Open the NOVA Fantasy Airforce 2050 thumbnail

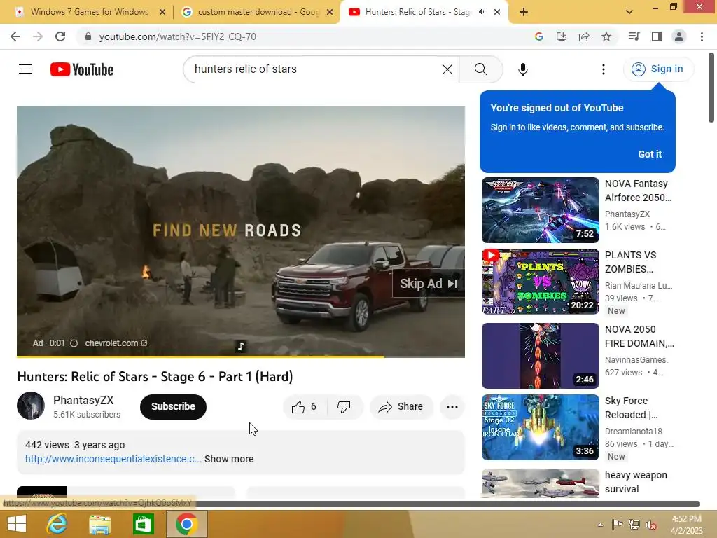(540, 210)
